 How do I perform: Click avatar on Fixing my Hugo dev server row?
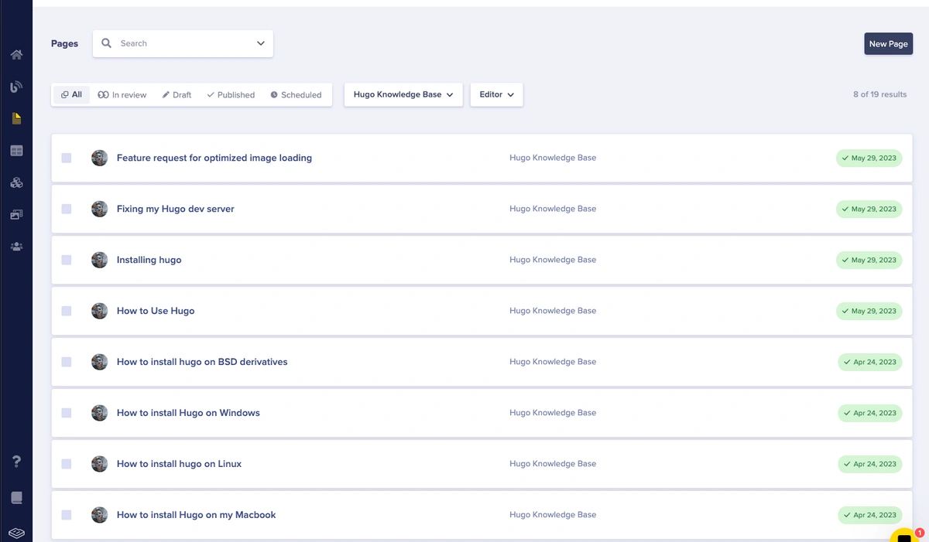coord(99,209)
